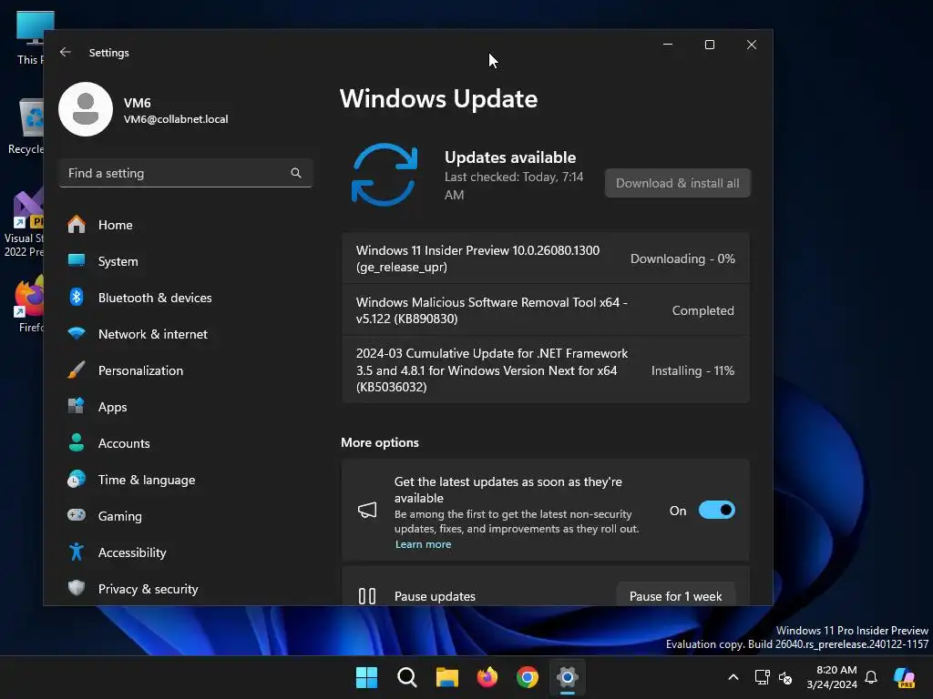Click Pause for 1 week button
The height and width of the screenshot is (699, 933).
(x=675, y=596)
